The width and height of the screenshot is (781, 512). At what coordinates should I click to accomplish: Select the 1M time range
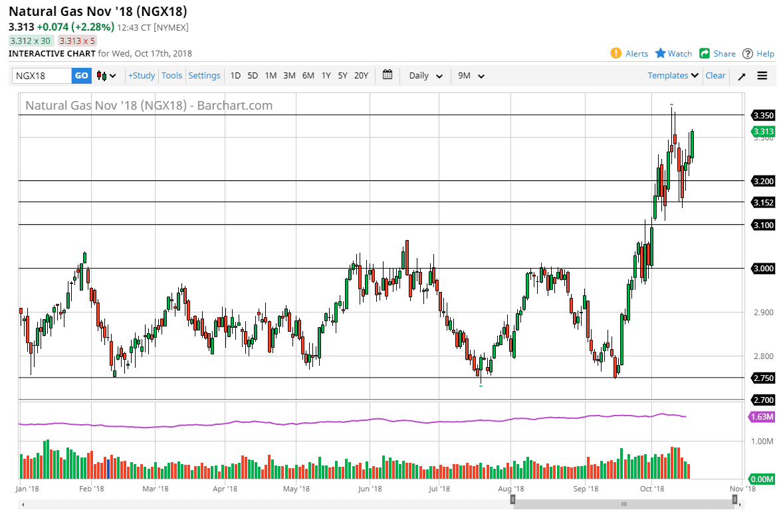click(x=271, y=76)
